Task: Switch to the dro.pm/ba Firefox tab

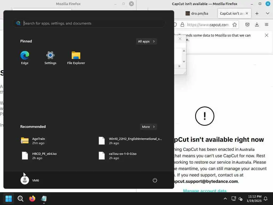Action: pyautogui.click(x=198, y=13)
